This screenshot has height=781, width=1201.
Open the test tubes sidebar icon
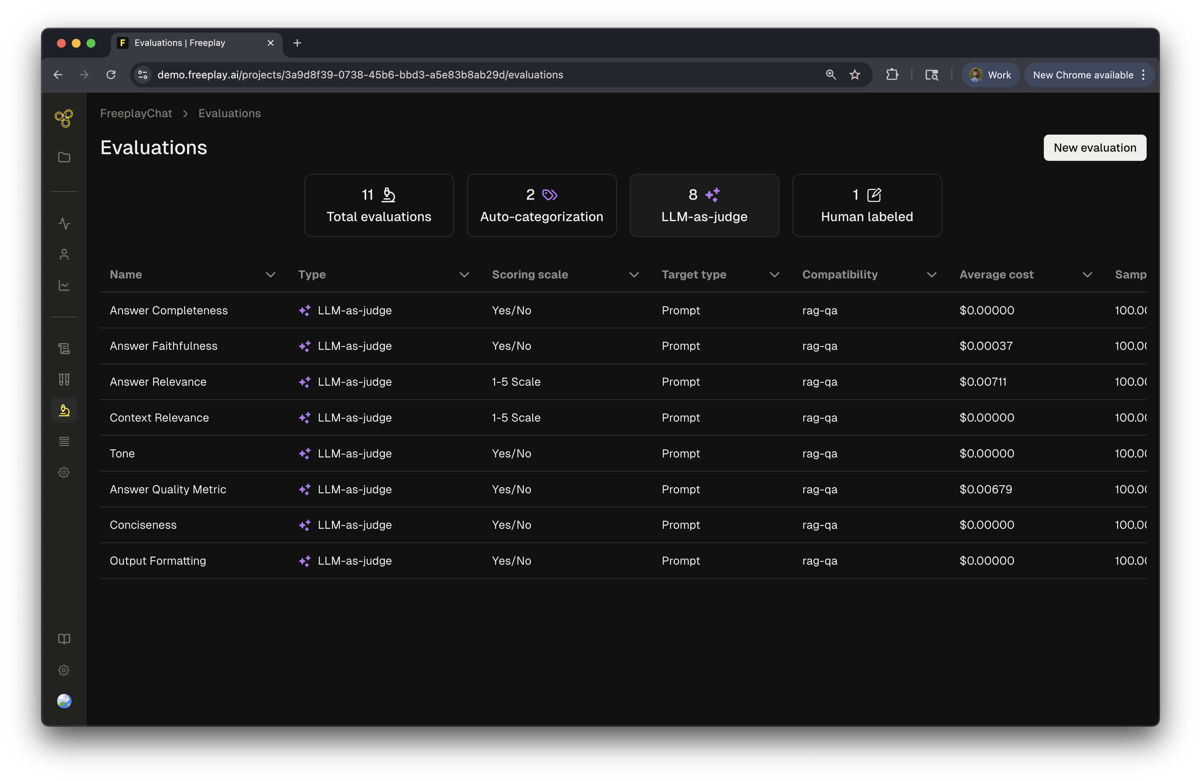(64, 379)
